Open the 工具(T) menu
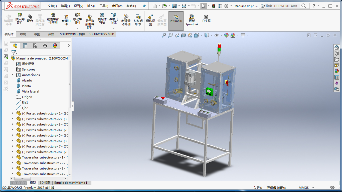Viewport: 342px width, 192px height. pyautogui.click(x=104, y=6)
